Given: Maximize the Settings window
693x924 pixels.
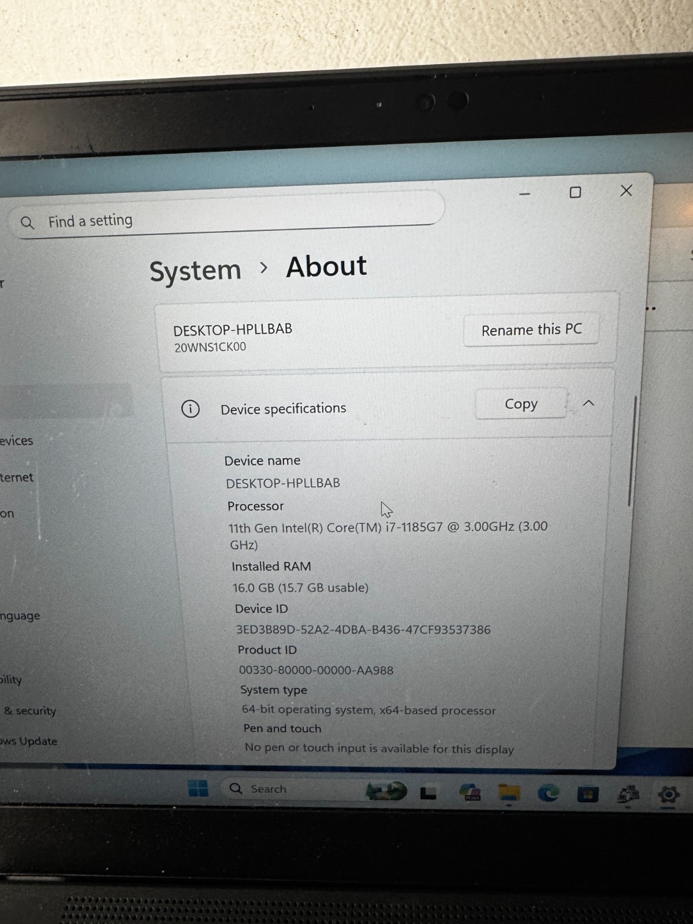Looking at the screenshot, I should (575, 192).
